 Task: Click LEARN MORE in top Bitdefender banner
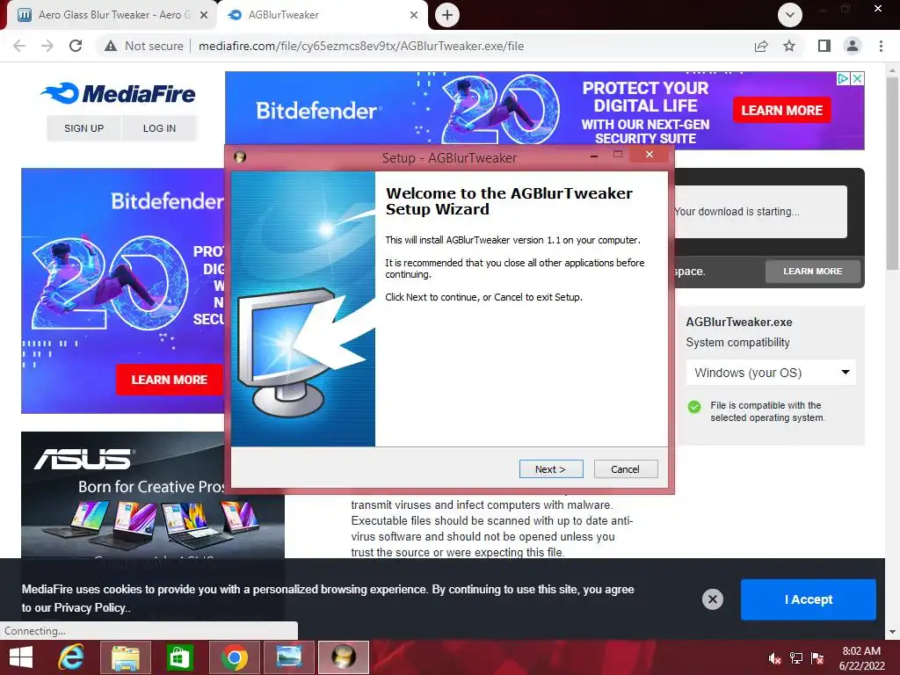coord(781,110)
